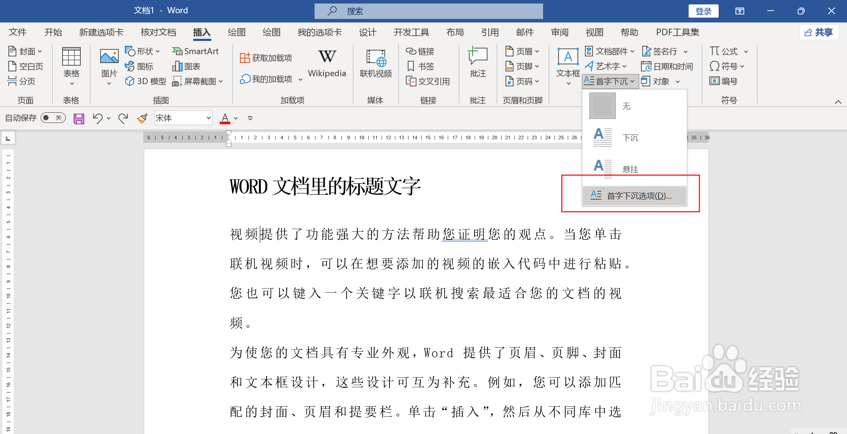
Task: Choose 悬挂 in-margin option
Action: tap(634, 169)
